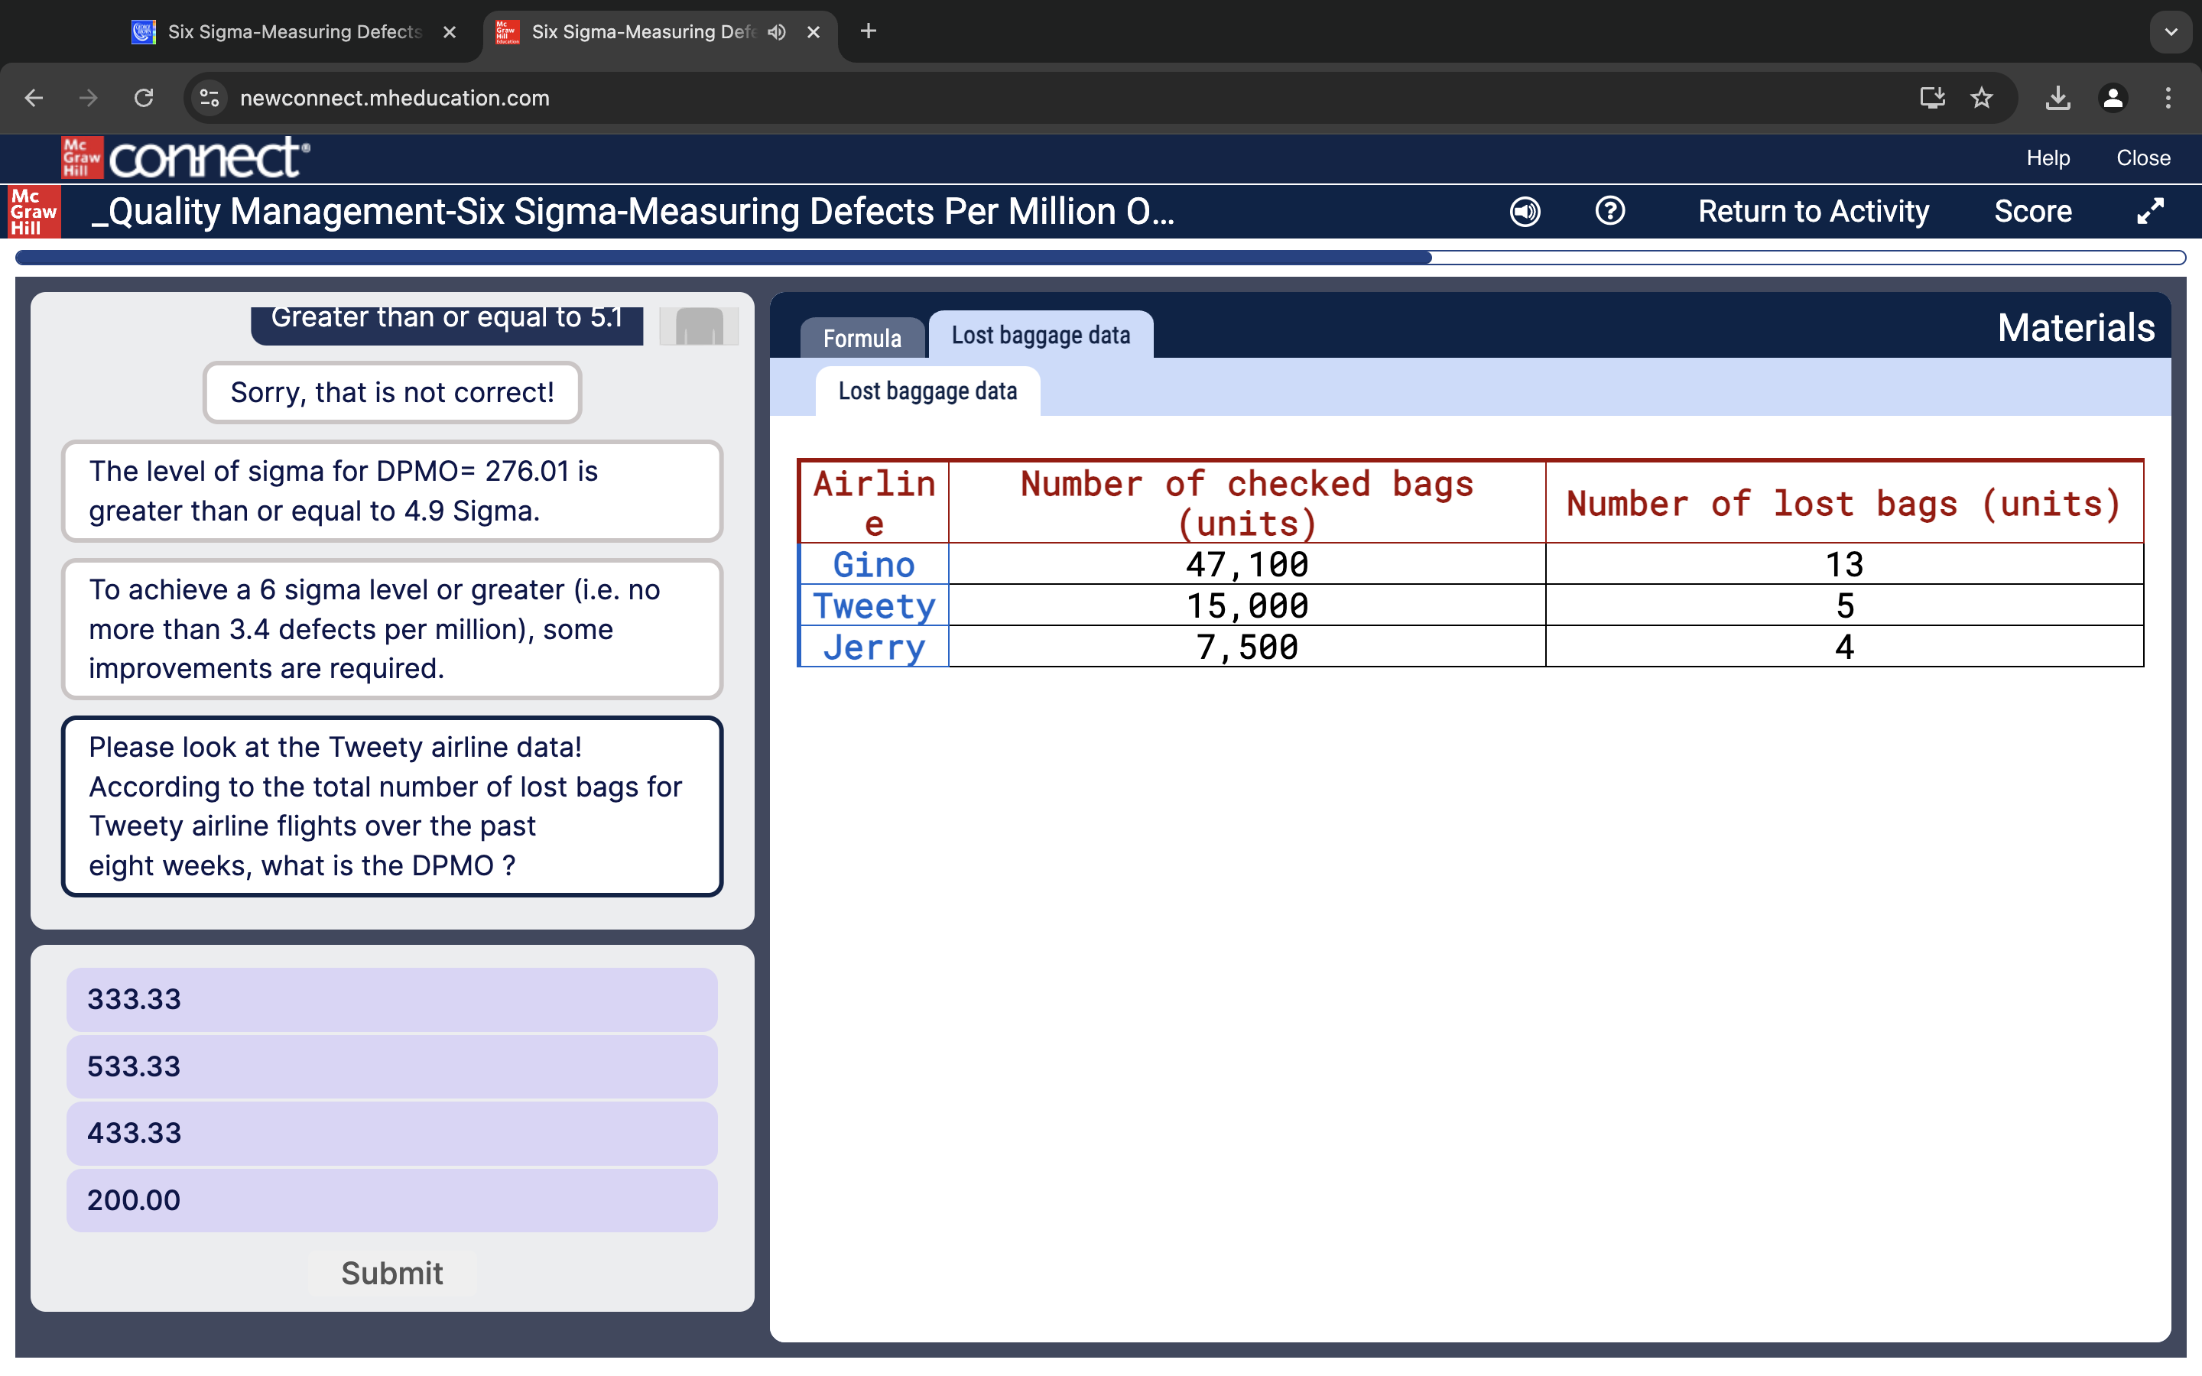
Task: Select the 533.33 answer option
Action: [391, 1066]
